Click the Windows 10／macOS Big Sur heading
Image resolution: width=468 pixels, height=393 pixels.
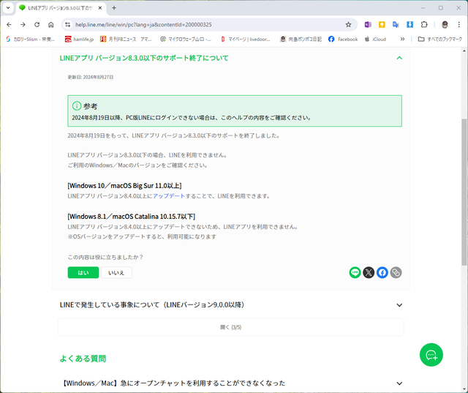click(x=124, y=186)
